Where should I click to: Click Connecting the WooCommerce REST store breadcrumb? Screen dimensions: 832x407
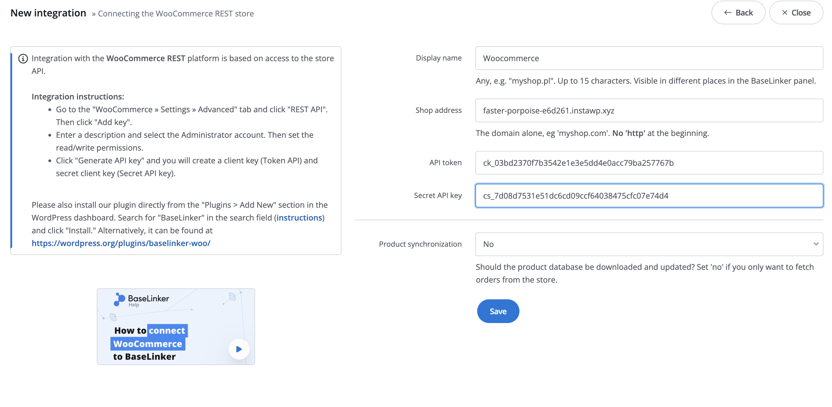click(176, 14)
